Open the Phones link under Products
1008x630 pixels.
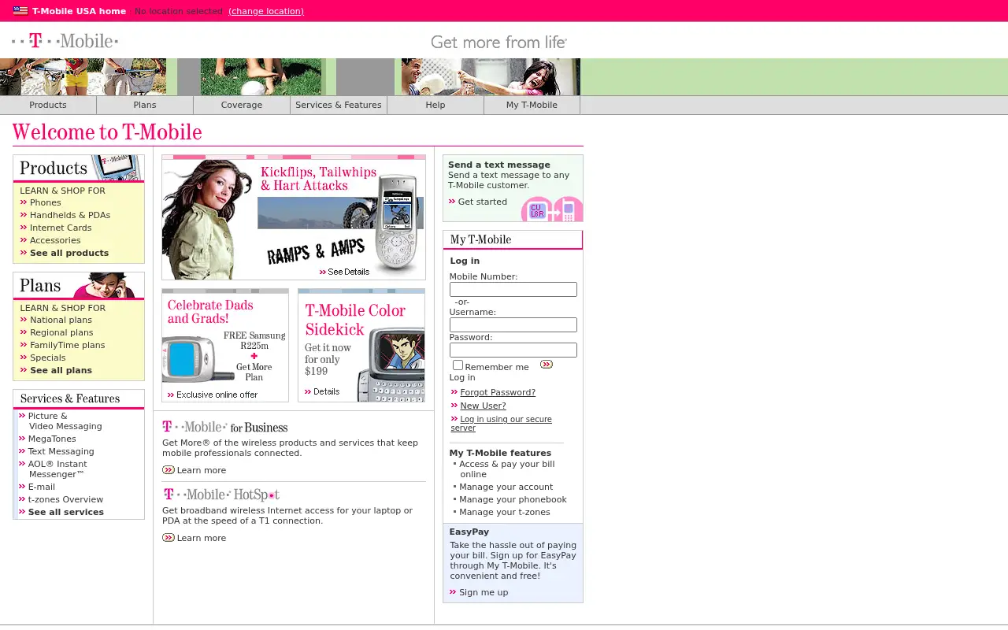pyautogui.click(x=46, y=202)
